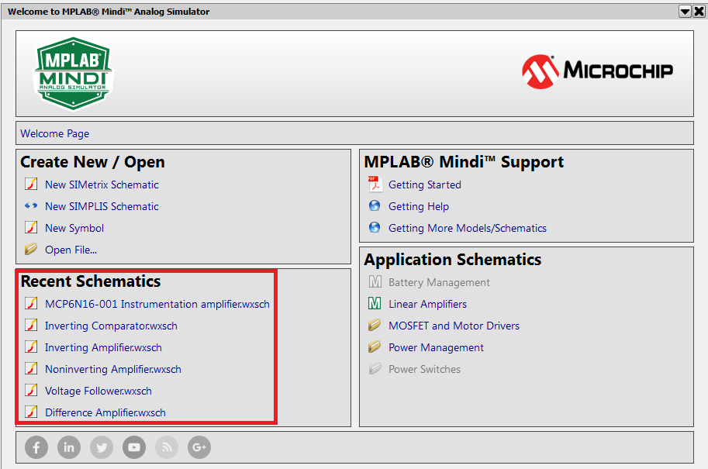Open Voltage Follower.wxsch recent file
Image resolution: width=708 pixels, height=469 pixels.
tap(98, 391)
